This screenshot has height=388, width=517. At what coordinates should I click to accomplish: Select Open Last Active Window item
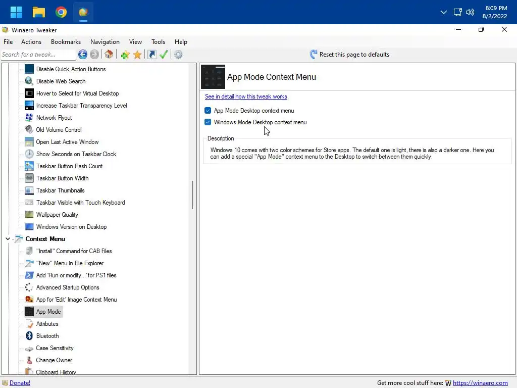pos(67,142)
